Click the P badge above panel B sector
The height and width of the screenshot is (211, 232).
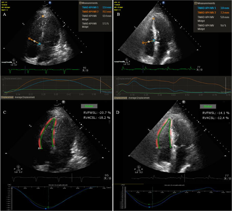(x=163, y=2)
